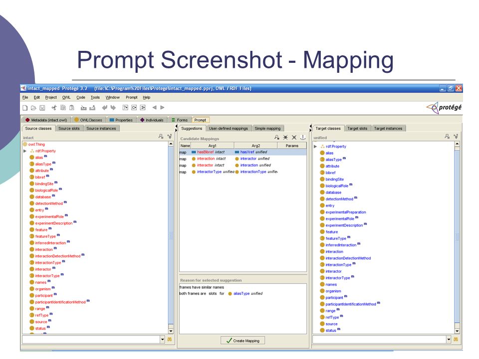Image resolution: width=479 pixels, height=359 pixels.
Task: Click the Protégé logo
Action: click(x=444, y=108)
